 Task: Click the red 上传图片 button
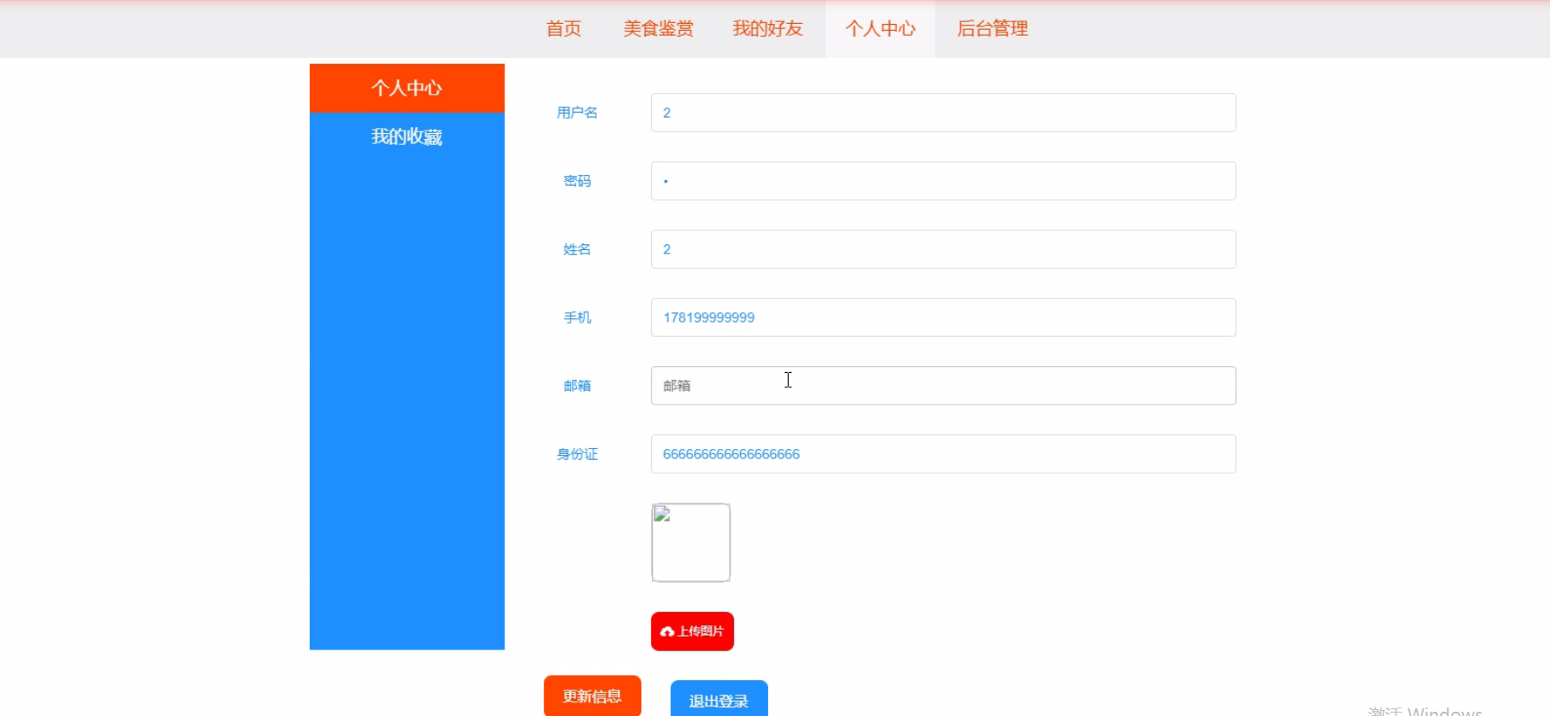[x=692, y=632]
